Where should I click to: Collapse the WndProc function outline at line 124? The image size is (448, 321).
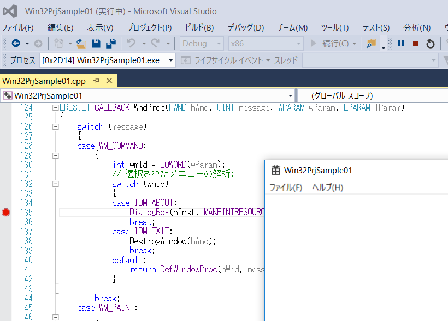(55, 108)
